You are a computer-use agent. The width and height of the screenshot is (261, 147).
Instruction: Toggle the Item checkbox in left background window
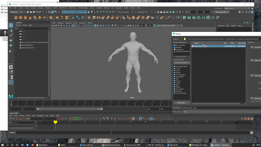click(2, 6)
